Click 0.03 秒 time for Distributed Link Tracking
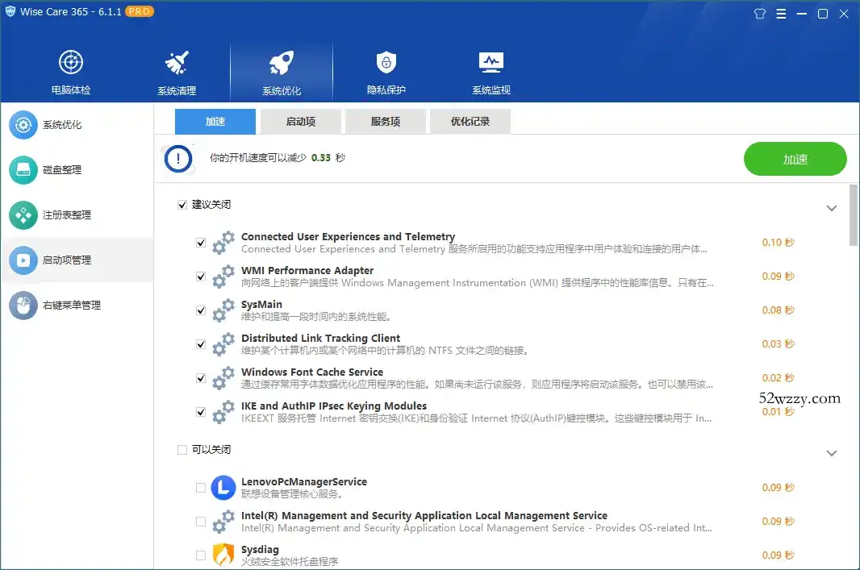 tap(778, 344)
